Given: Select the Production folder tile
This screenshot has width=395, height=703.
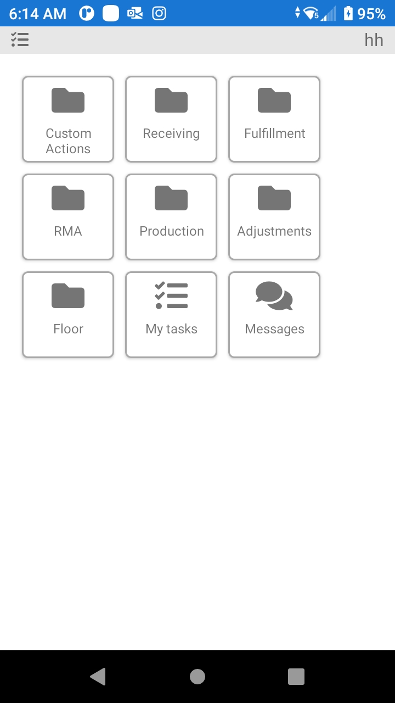Looking at the screenshot, I should coord(171,217).
